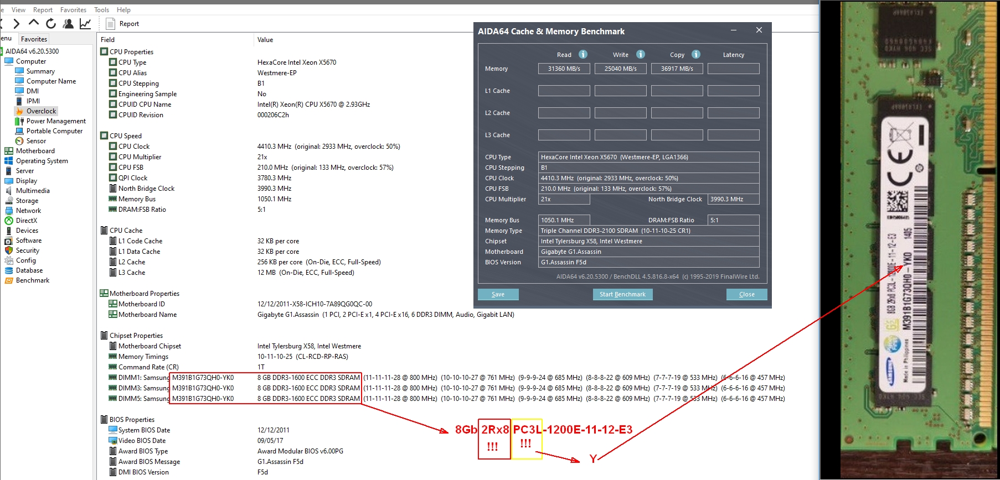This screenshot has width=1000, height=480.
Task: Select the Config tree icon
Action: tap(9, 260)
